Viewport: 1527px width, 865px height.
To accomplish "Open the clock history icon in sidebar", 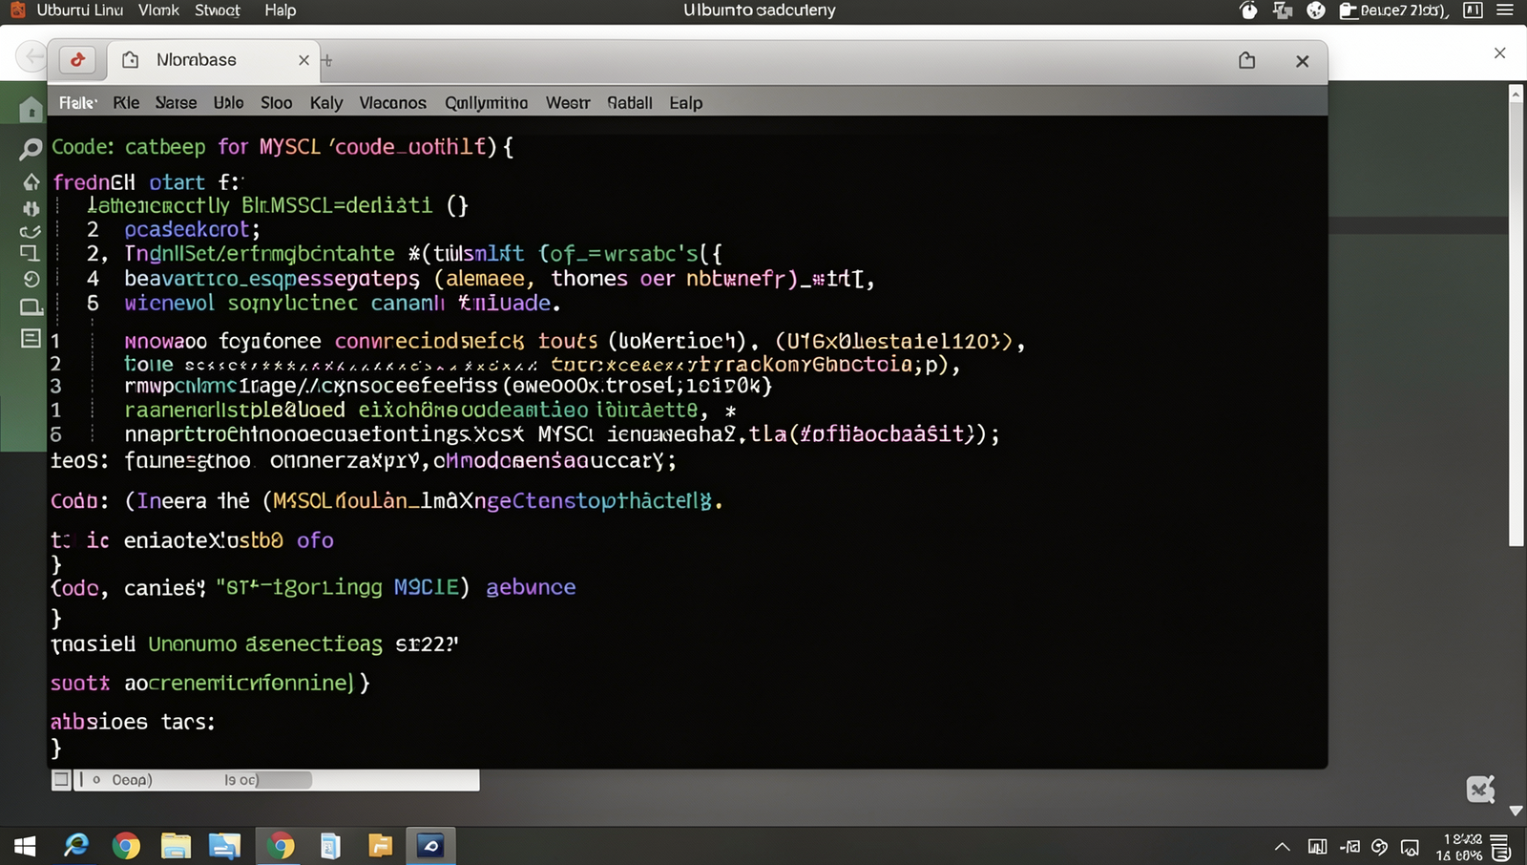I will (31, 279).
